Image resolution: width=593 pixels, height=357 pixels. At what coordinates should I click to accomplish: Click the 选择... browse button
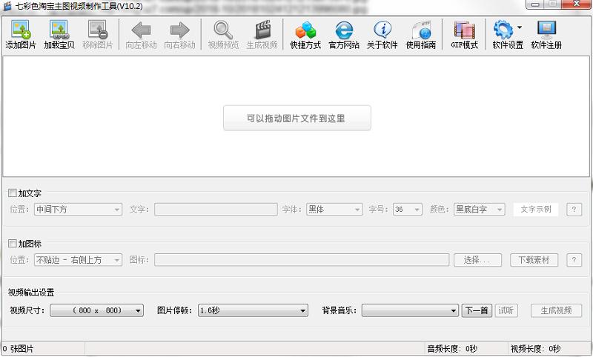coord(477,260)
